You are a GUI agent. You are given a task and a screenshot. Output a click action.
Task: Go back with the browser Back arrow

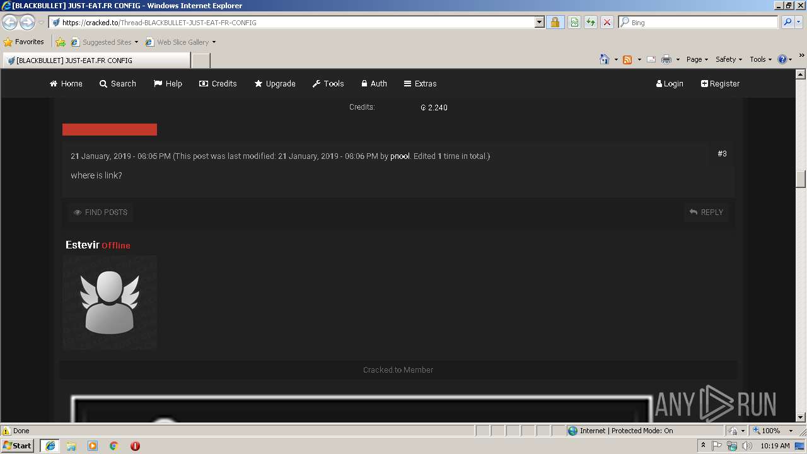point(9,23)
